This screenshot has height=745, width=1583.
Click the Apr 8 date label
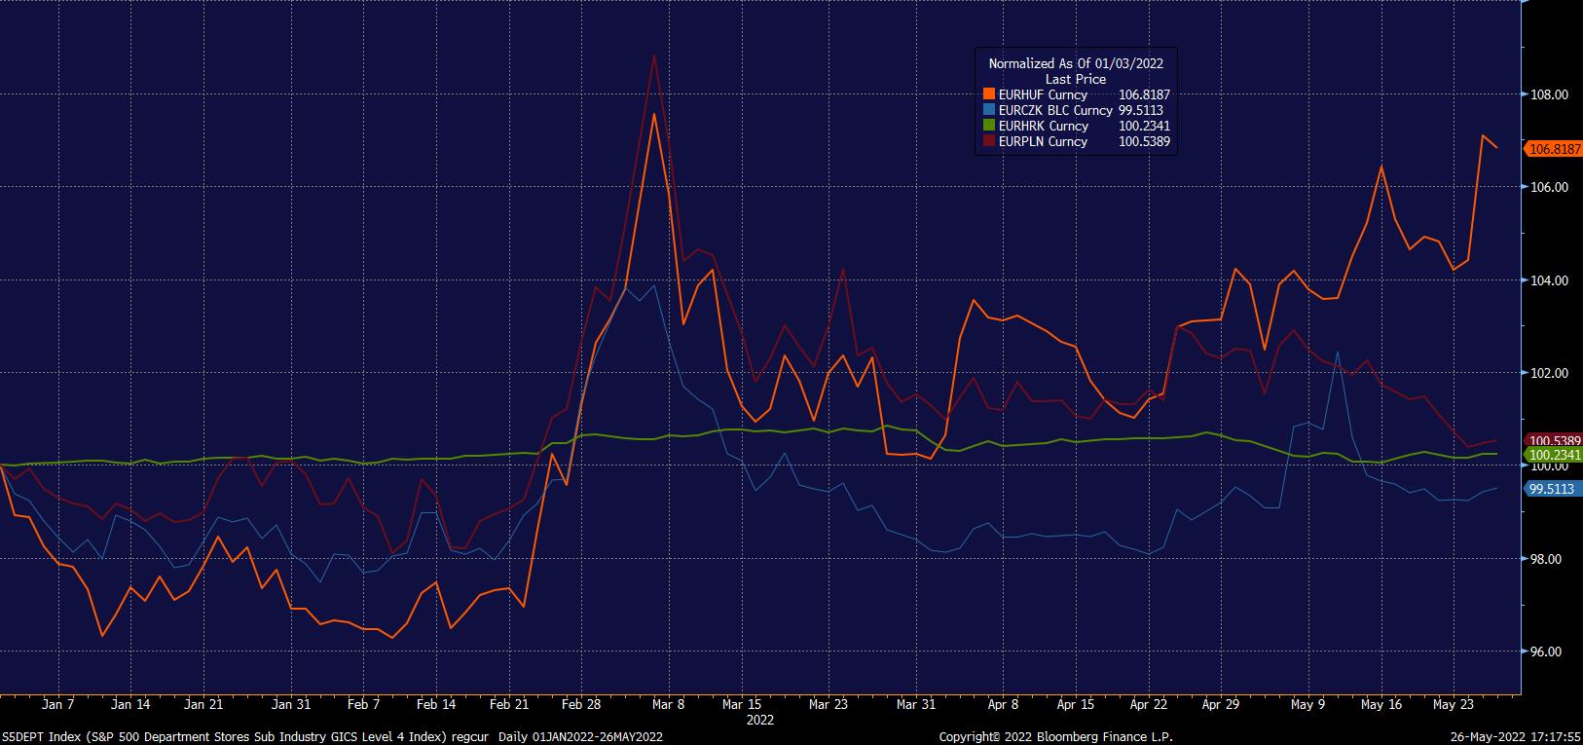(x=1003, y=704)
